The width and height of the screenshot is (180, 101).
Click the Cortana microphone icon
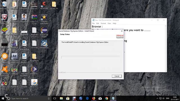click(x=49, y=98)
